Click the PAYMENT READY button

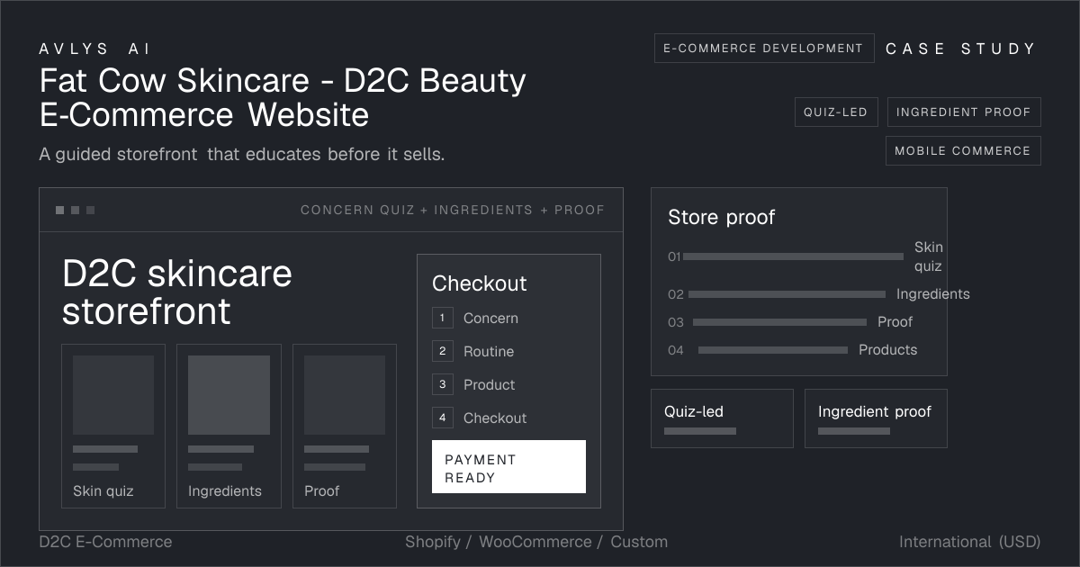coord(508,467)
